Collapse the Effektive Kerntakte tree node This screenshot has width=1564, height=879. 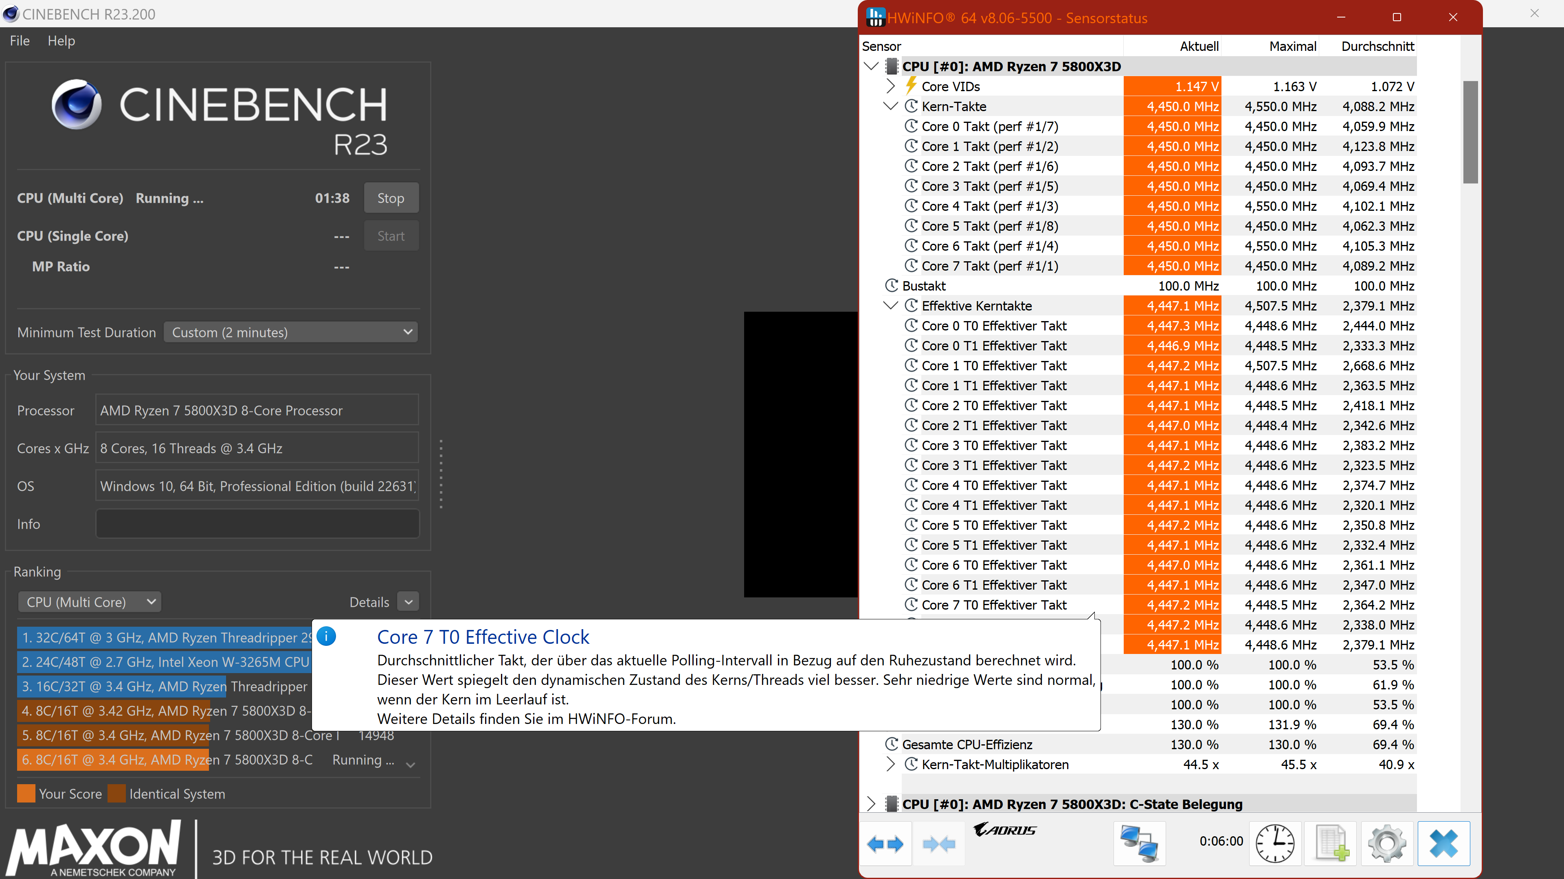[x=891, y=306]
